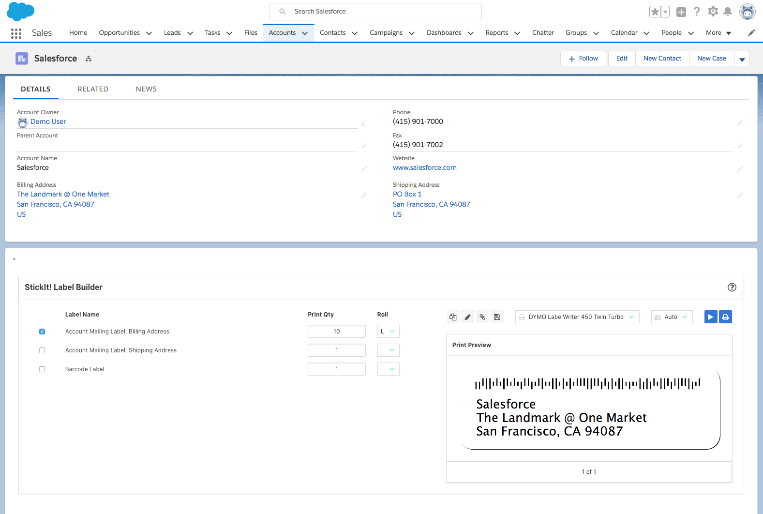Expand the Opportunities nav dropdown chevron
The height and width of the screenshot is (514, 763).
point(149,33)
